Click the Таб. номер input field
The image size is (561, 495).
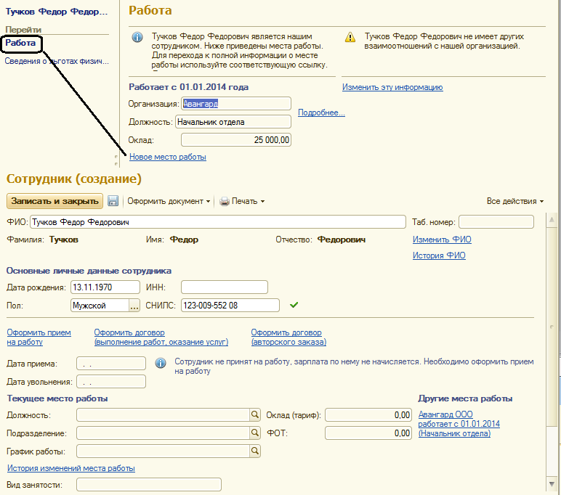496,221
